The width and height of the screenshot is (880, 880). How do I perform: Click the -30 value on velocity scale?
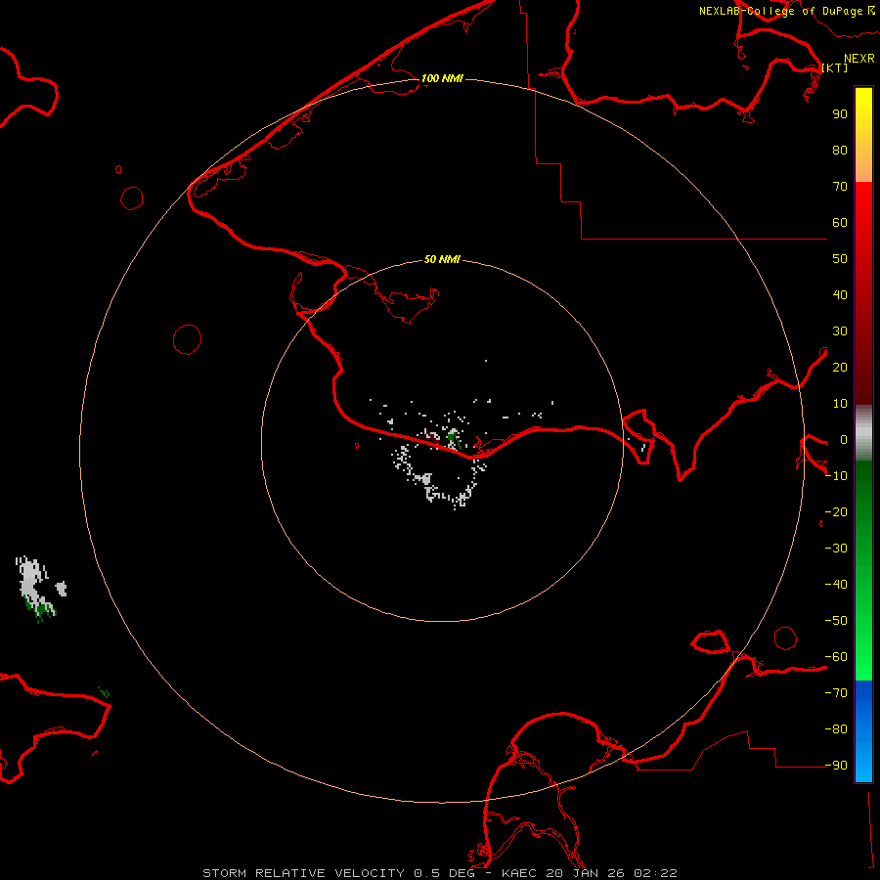pyautogui.click(x=836, y=549)
